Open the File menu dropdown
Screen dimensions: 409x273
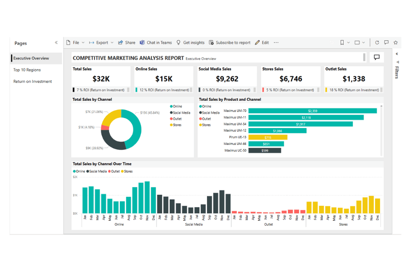tap(75, 43)
